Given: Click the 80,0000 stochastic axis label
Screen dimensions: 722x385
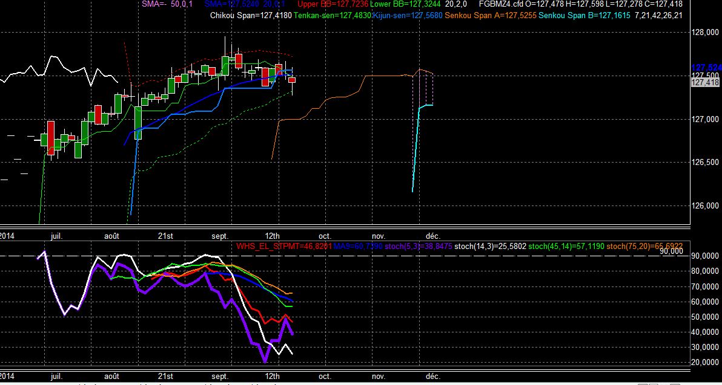Looking at the screenshot, I should tap(706, 271).
